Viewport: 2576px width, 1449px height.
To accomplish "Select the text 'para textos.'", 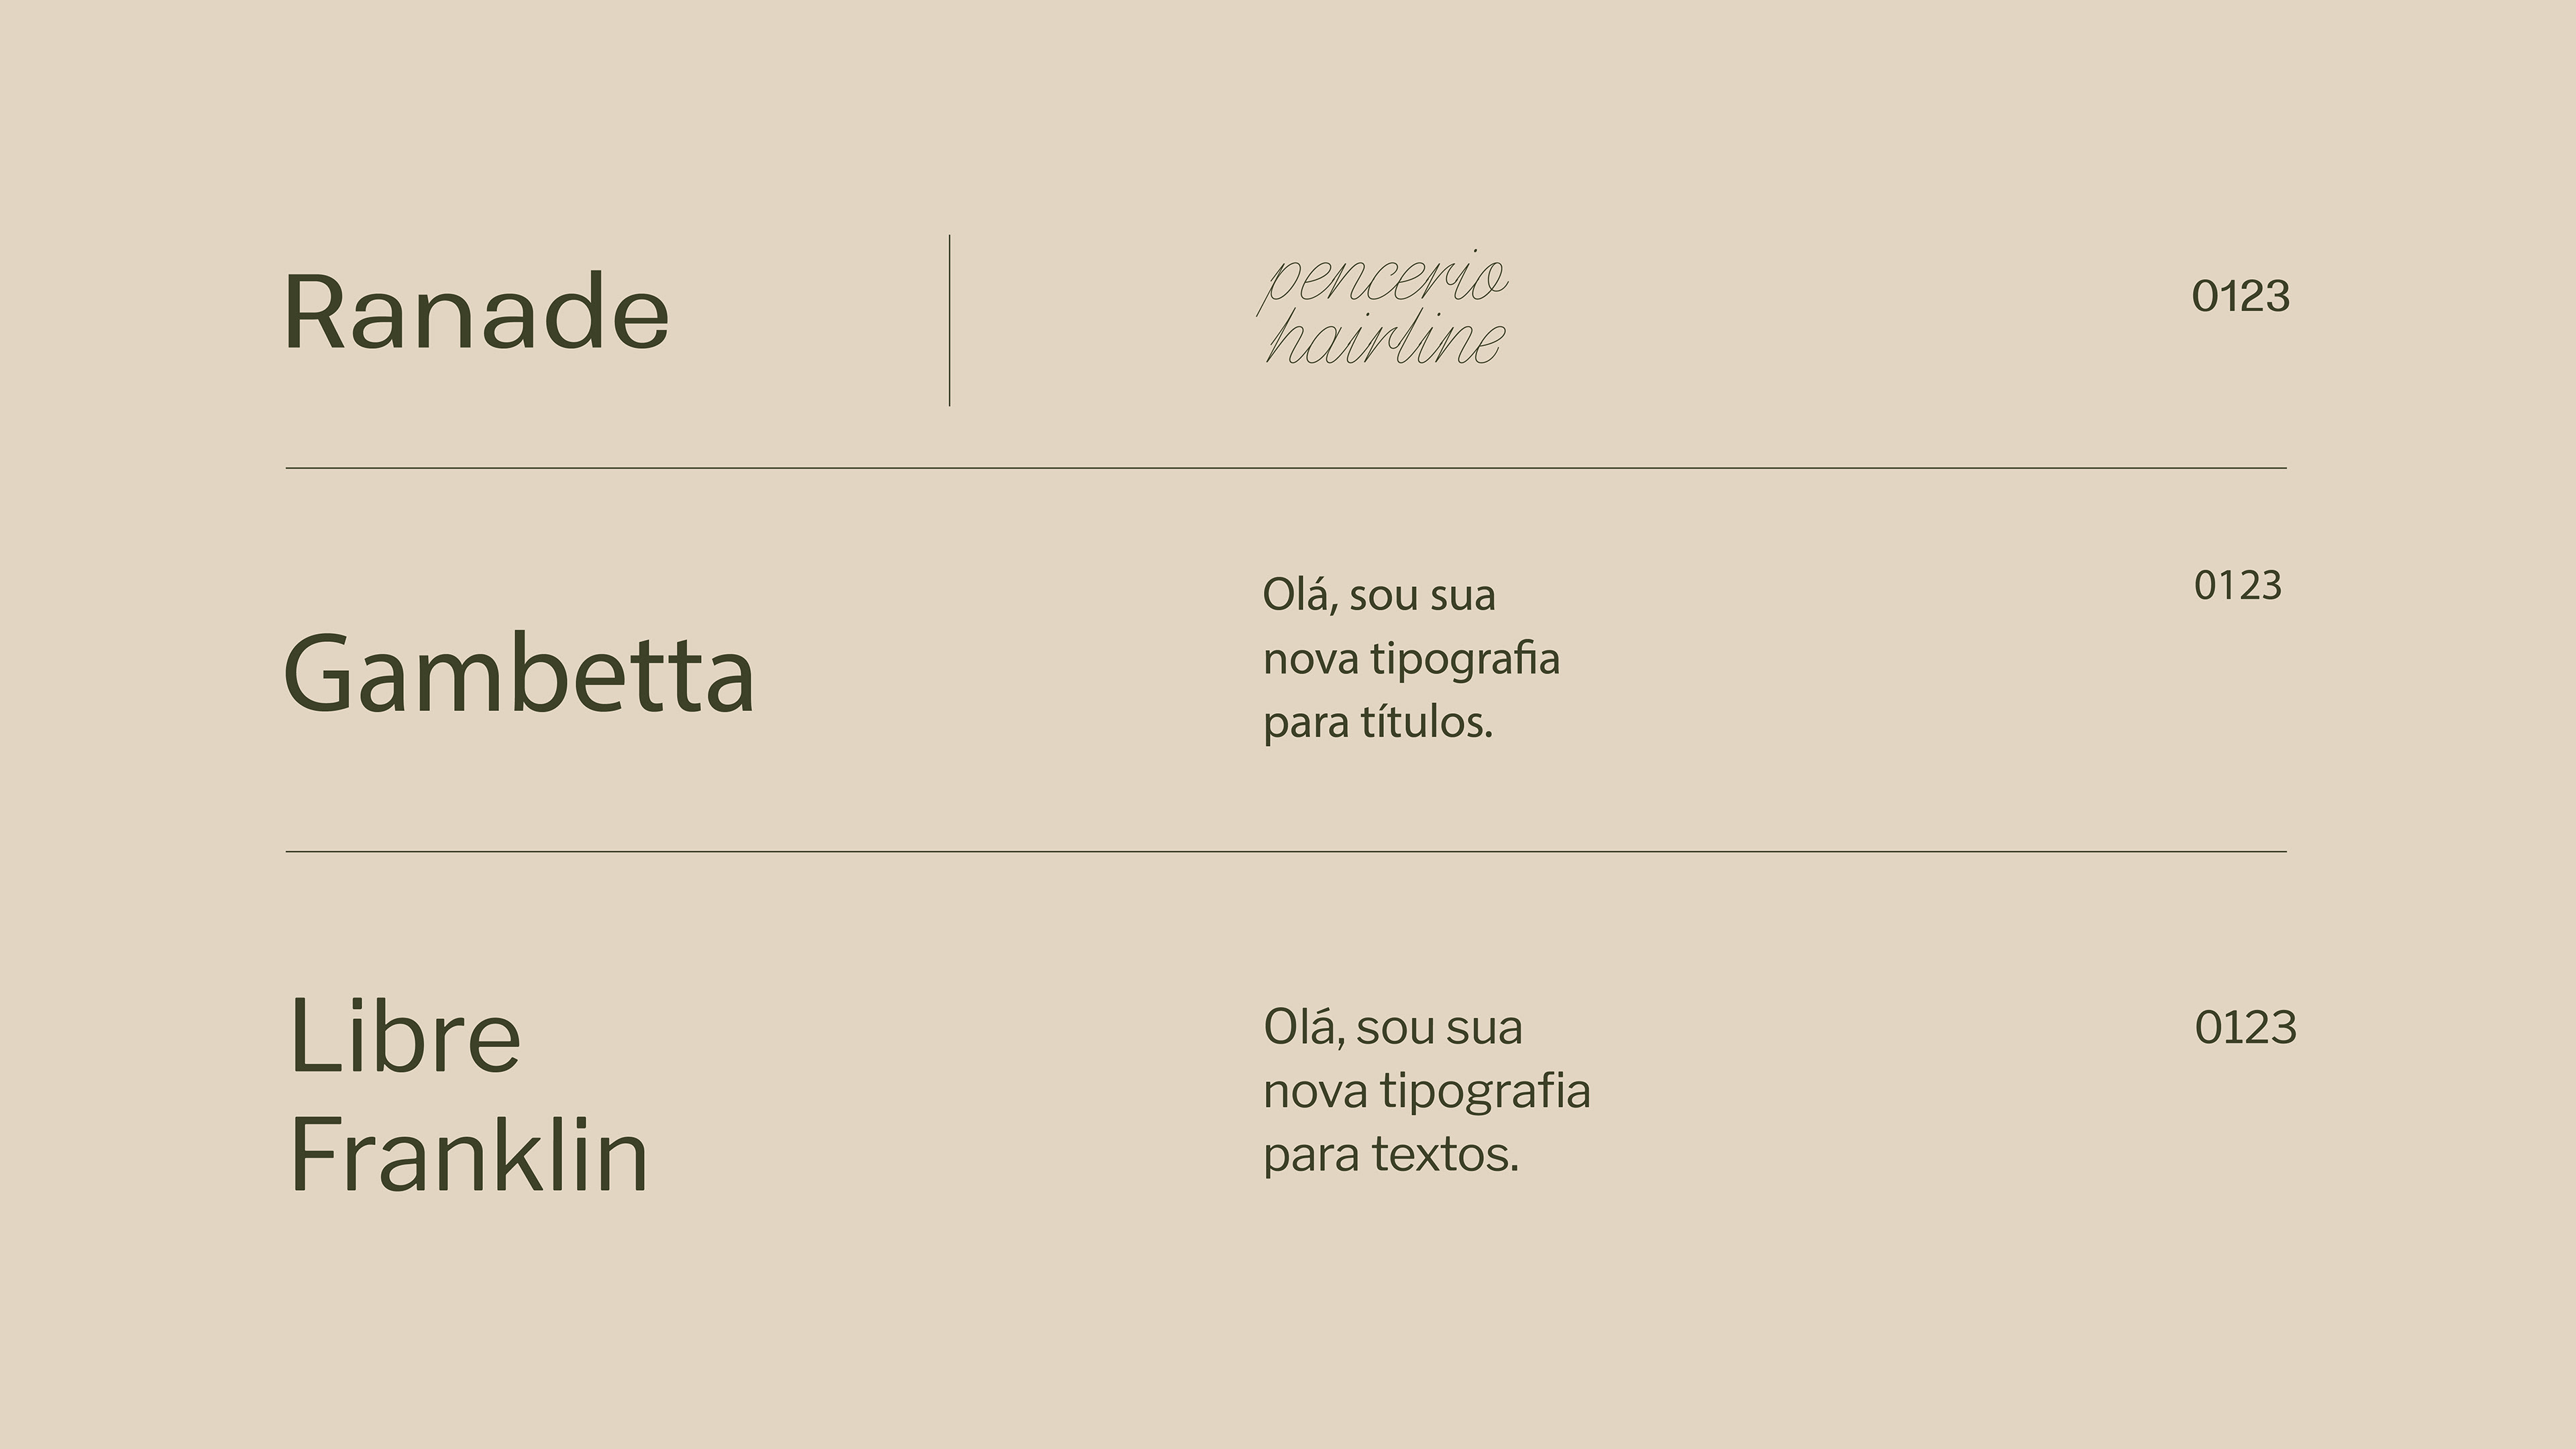I will (x=1391, y=1154).
